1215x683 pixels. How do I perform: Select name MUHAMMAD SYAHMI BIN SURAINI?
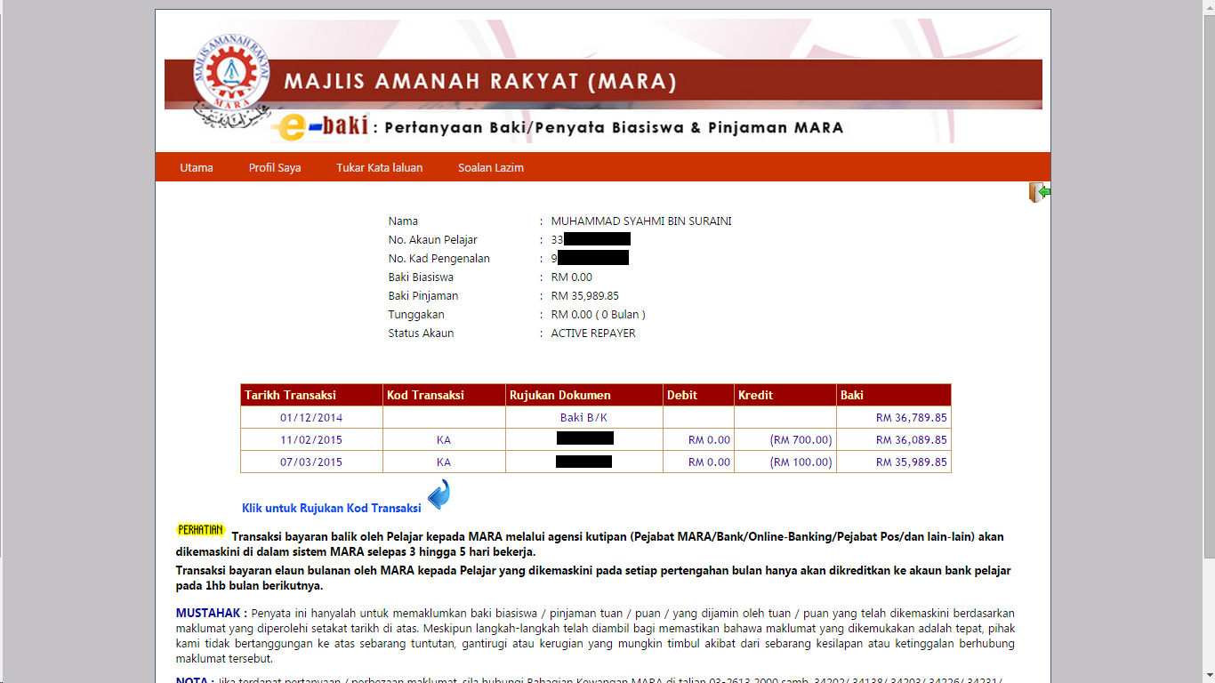tap(641, 221)
